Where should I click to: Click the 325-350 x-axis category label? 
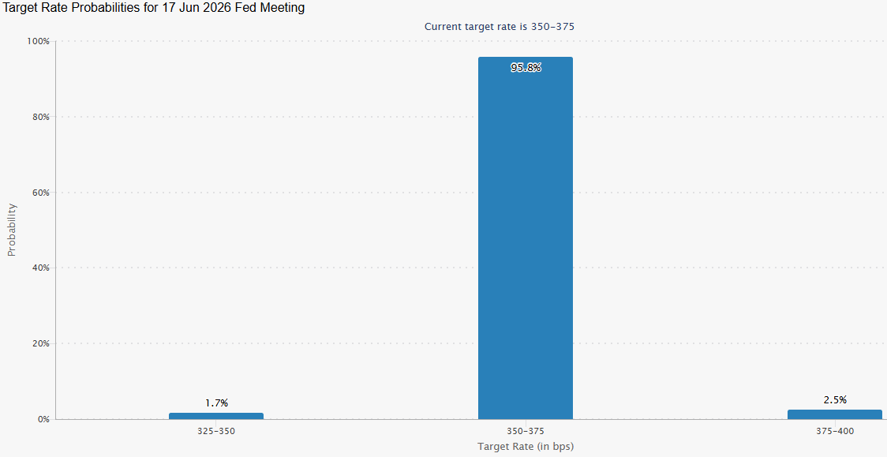click(x=216, y=432)
